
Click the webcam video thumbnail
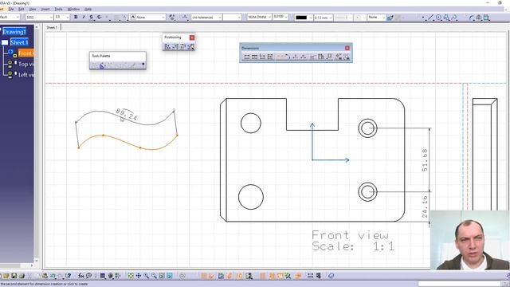(x=470, y=240)
